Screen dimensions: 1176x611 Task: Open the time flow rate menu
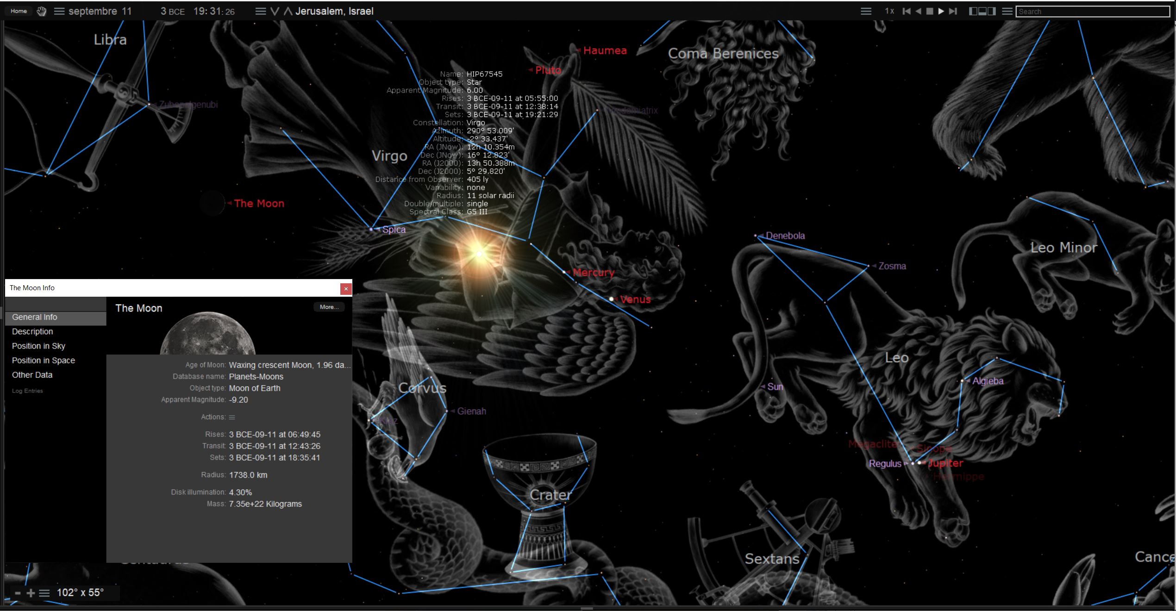[866, 11]
